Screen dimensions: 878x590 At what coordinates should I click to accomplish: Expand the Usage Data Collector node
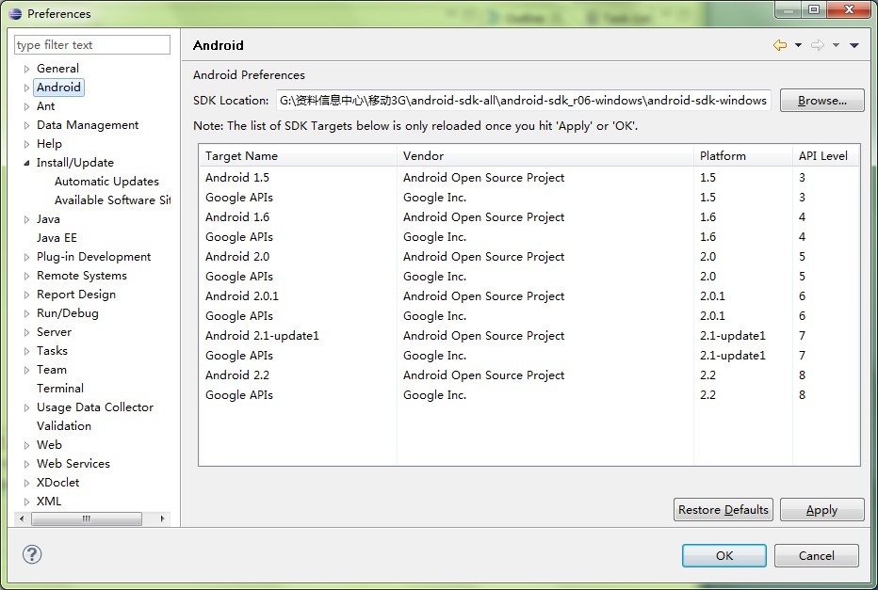(26, 407)
